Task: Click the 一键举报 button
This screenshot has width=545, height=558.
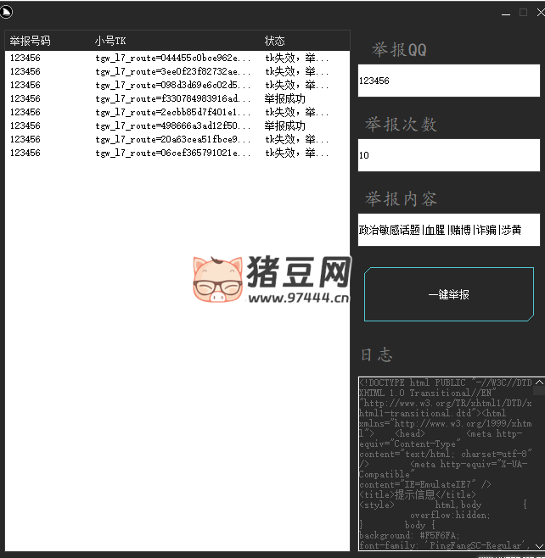Action: pyautogui.click(x=448, y=294)
